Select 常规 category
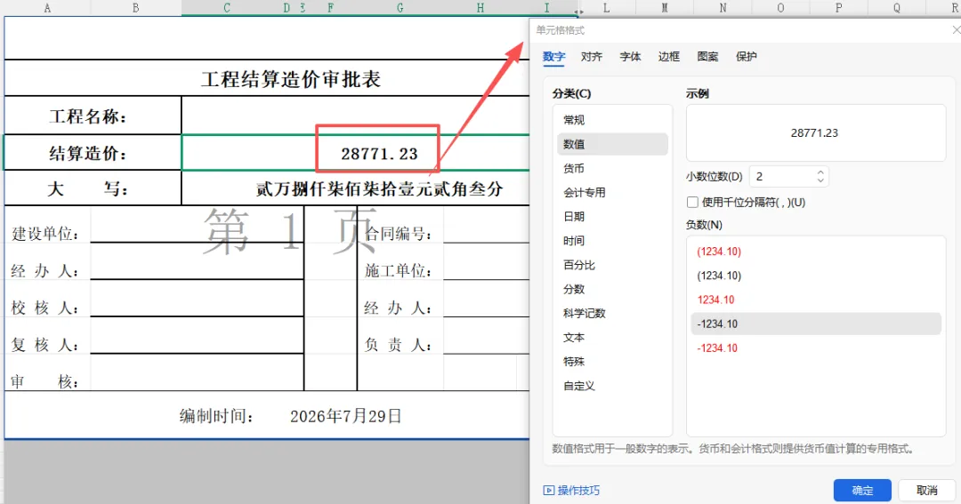Image resolution: width=961 pixels, height=504 pixels. 612,120
